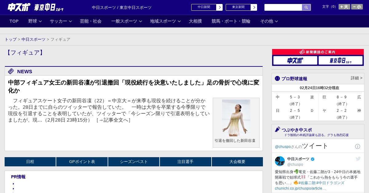Click 中日スポーツ account name in tweet

(x=298, y=159)
